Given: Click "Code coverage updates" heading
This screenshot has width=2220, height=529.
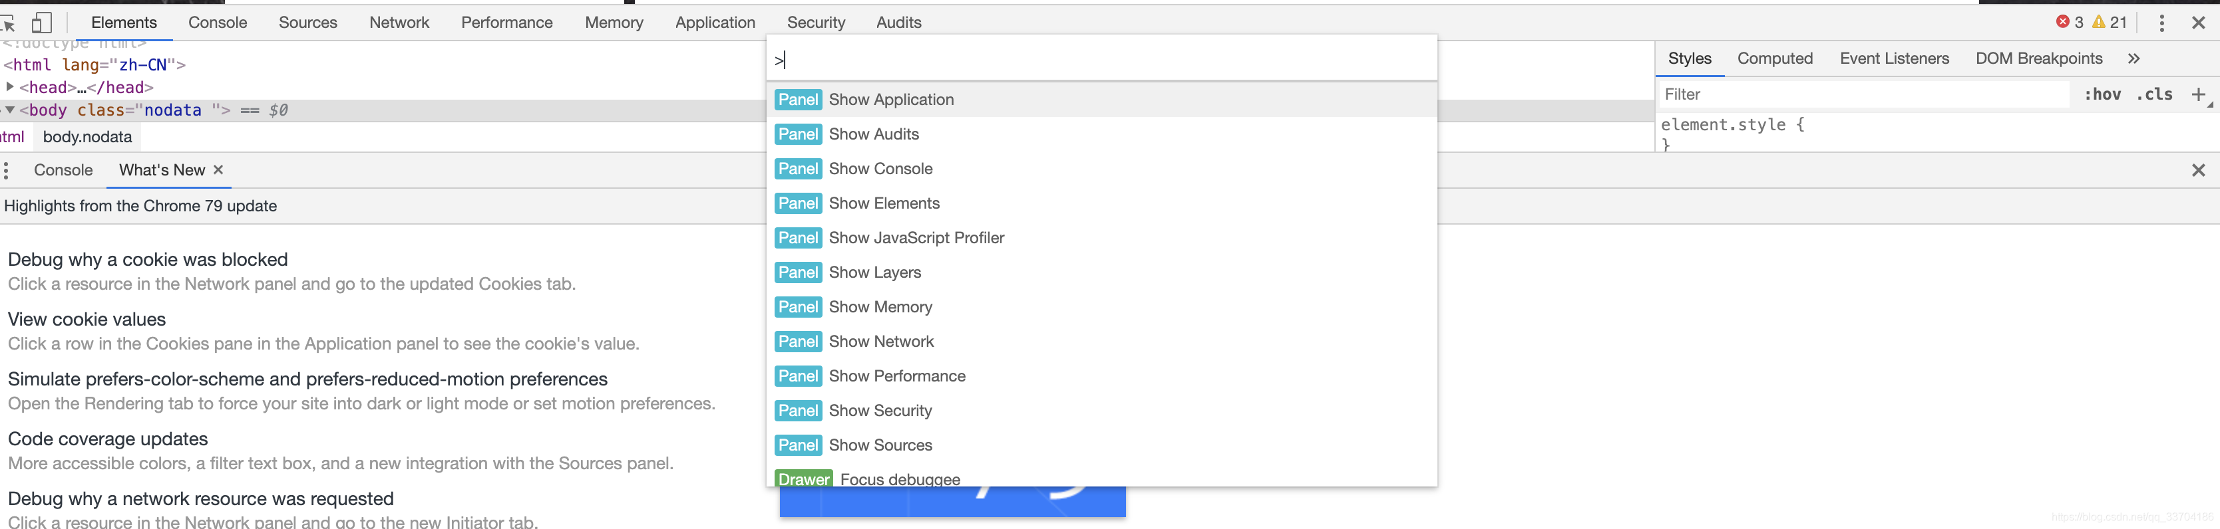Looking at the screenshot, I should [x=108, y=439].
